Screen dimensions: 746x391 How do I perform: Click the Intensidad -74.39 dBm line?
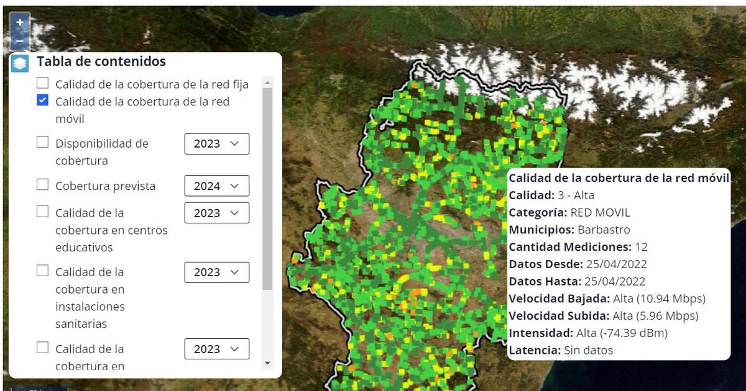point(588,333)
